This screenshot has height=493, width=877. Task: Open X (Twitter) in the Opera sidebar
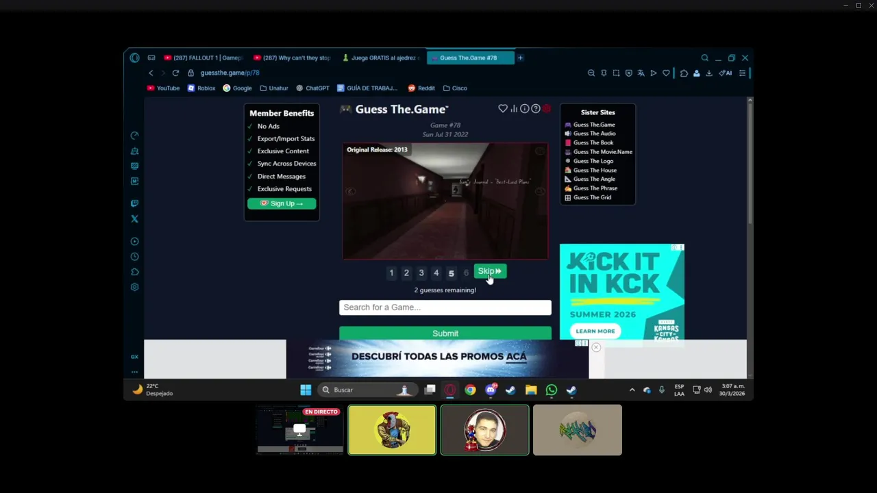[134, 219]
